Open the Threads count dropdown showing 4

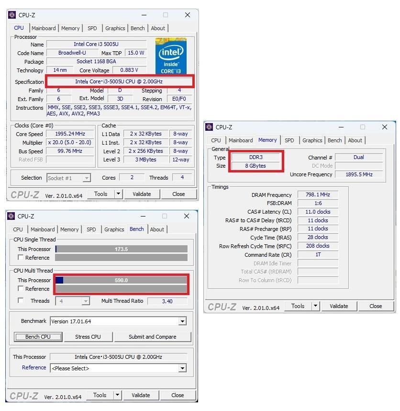point(73,301)
